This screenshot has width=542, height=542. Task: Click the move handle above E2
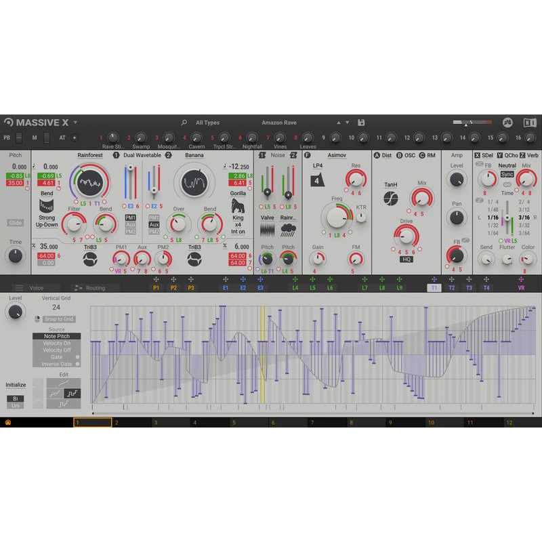(243, 279)
